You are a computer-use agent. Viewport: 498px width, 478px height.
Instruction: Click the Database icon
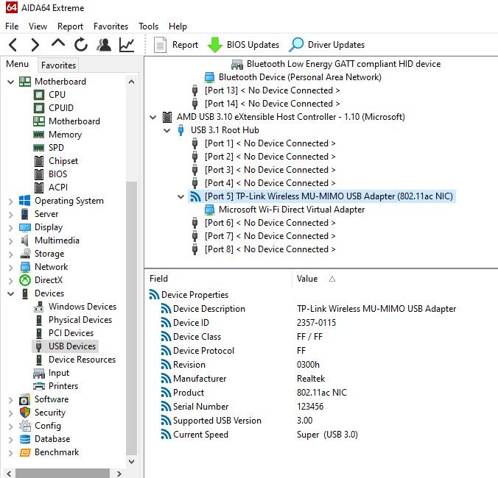[x=25, y=439]
